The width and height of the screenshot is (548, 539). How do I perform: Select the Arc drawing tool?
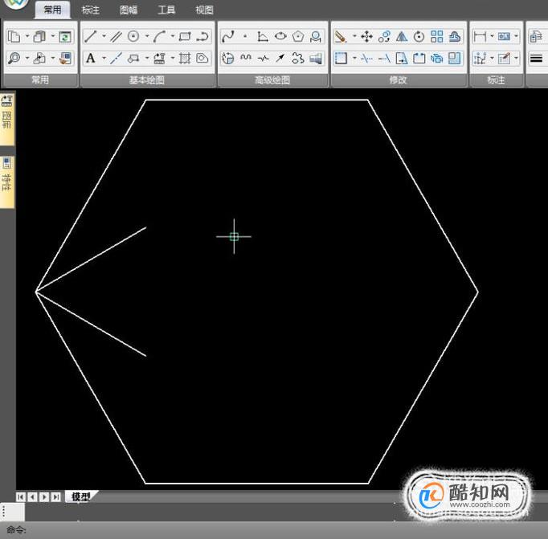[159, 36]
